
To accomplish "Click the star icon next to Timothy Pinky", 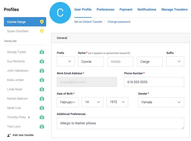I will click(29, 117).
